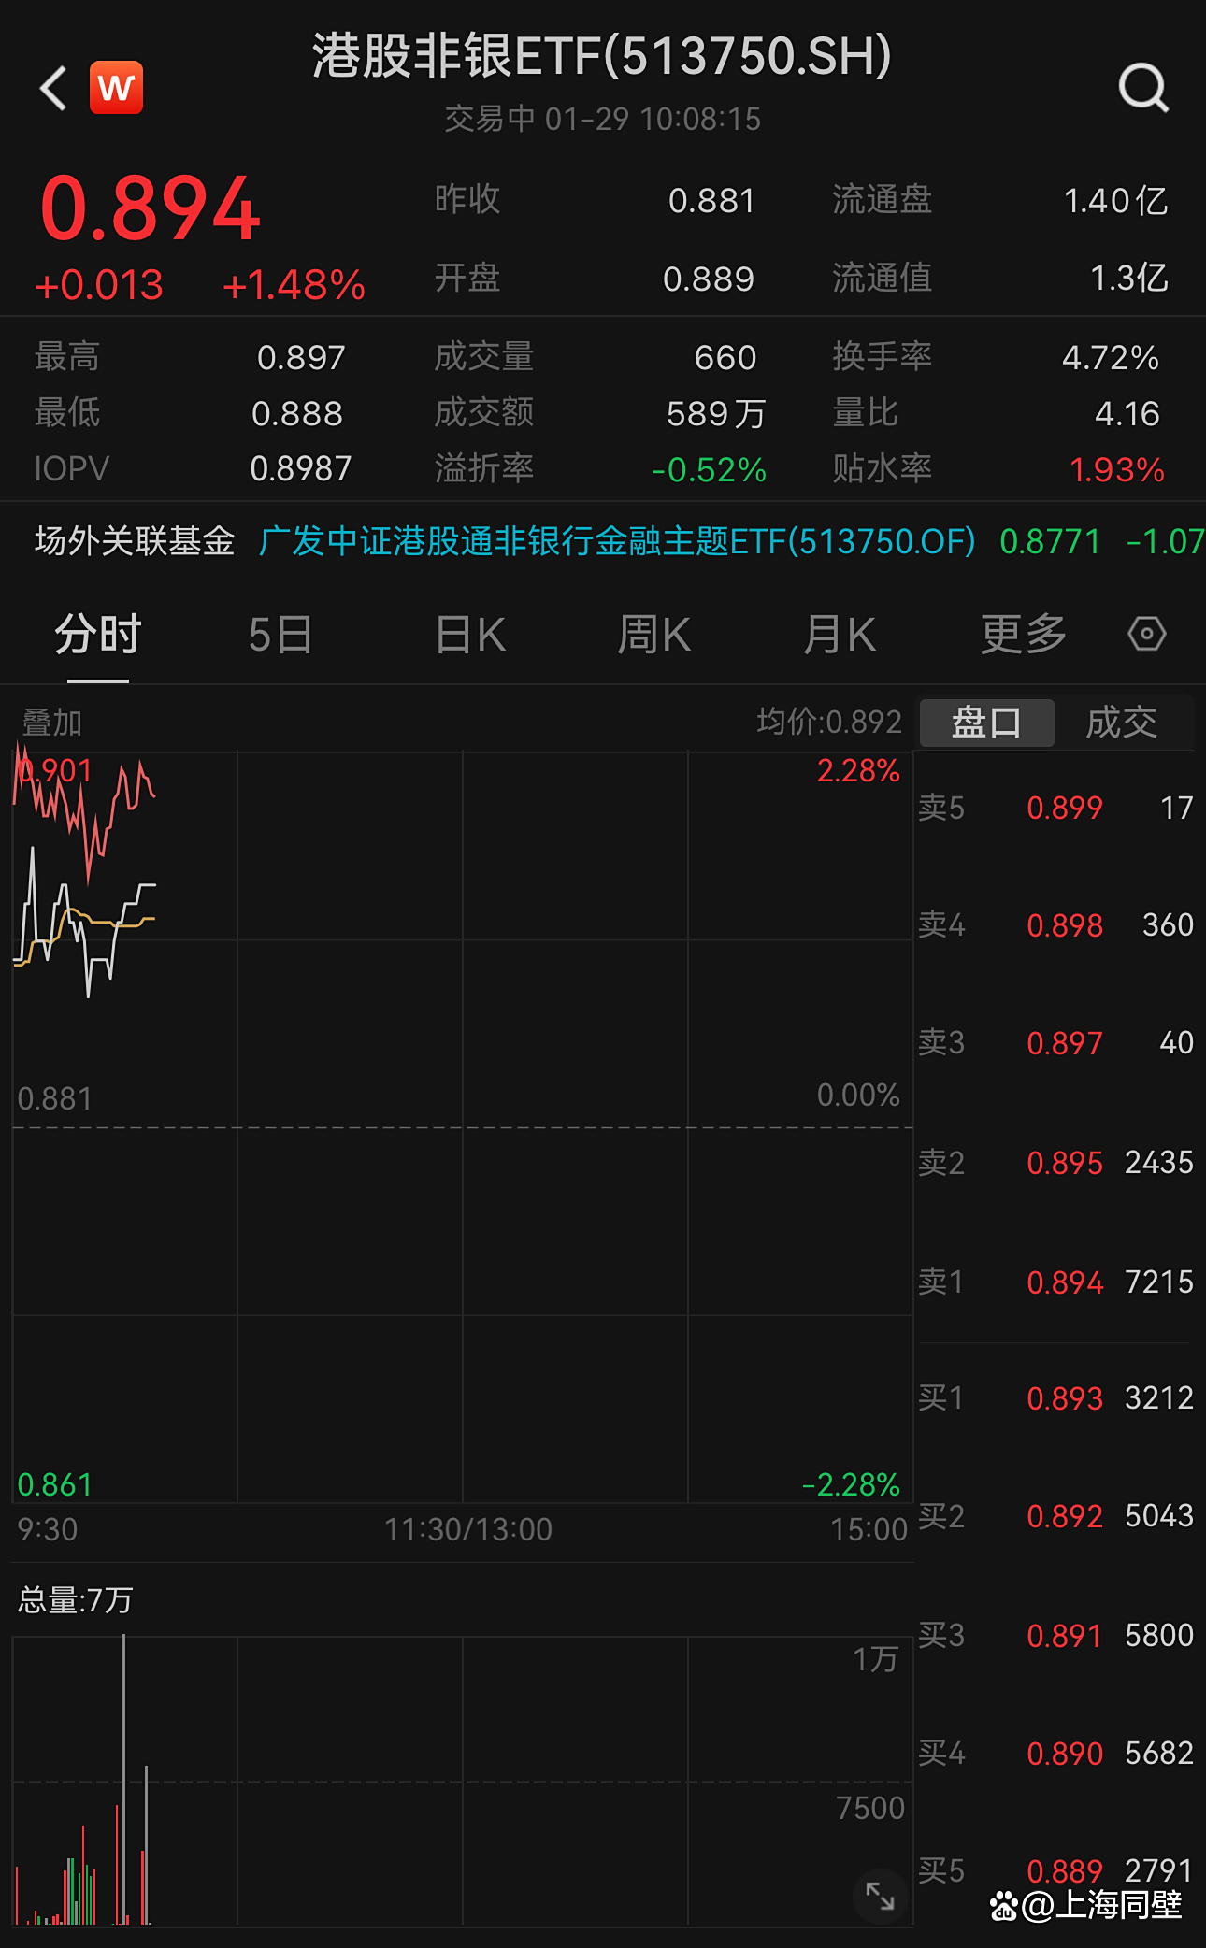The width and height of the screenshot is (1206, 1948).
Task: Tap the 流通盘 value 1.40亿
Action: point(1116,201)
